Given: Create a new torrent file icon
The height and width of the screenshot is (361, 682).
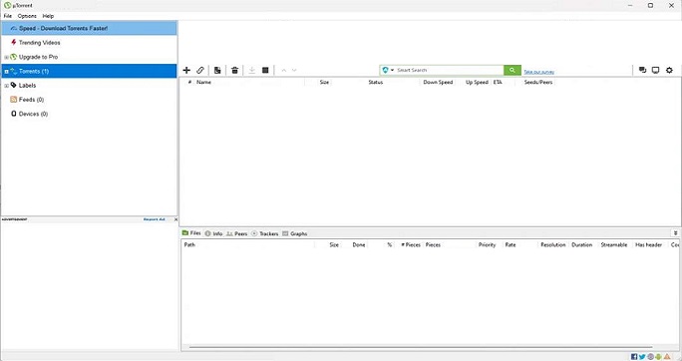Looking at the screenshot, I should click(x=217, y=70).
